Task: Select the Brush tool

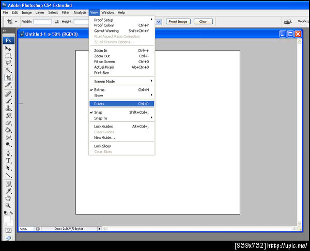Action: coord(8,101)
